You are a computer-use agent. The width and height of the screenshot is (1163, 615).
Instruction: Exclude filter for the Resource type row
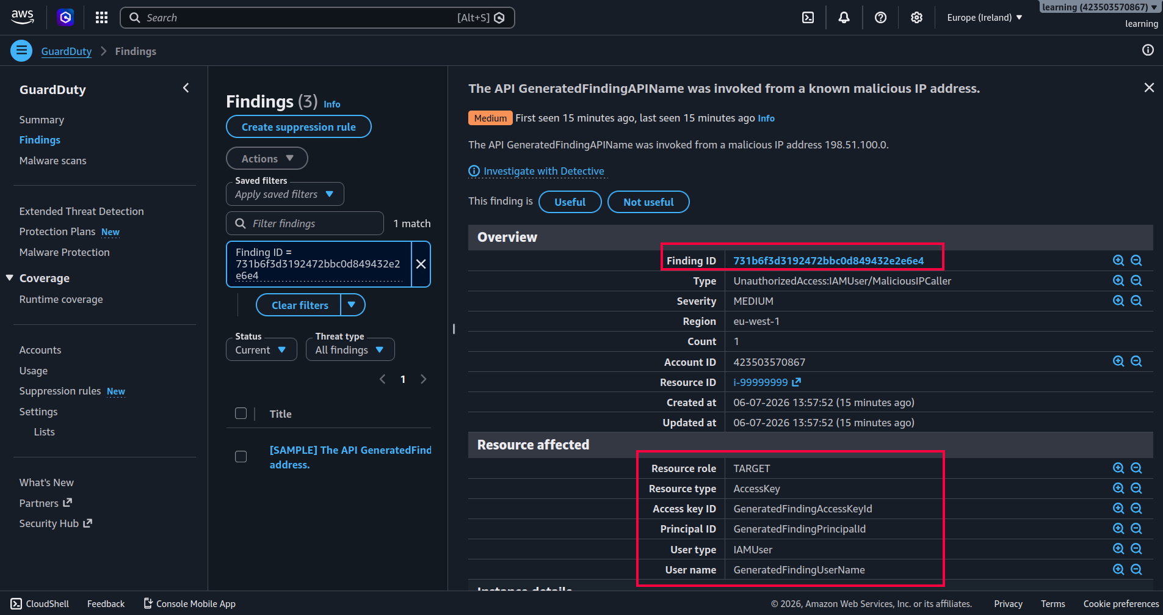click(x=1136, y=488)
